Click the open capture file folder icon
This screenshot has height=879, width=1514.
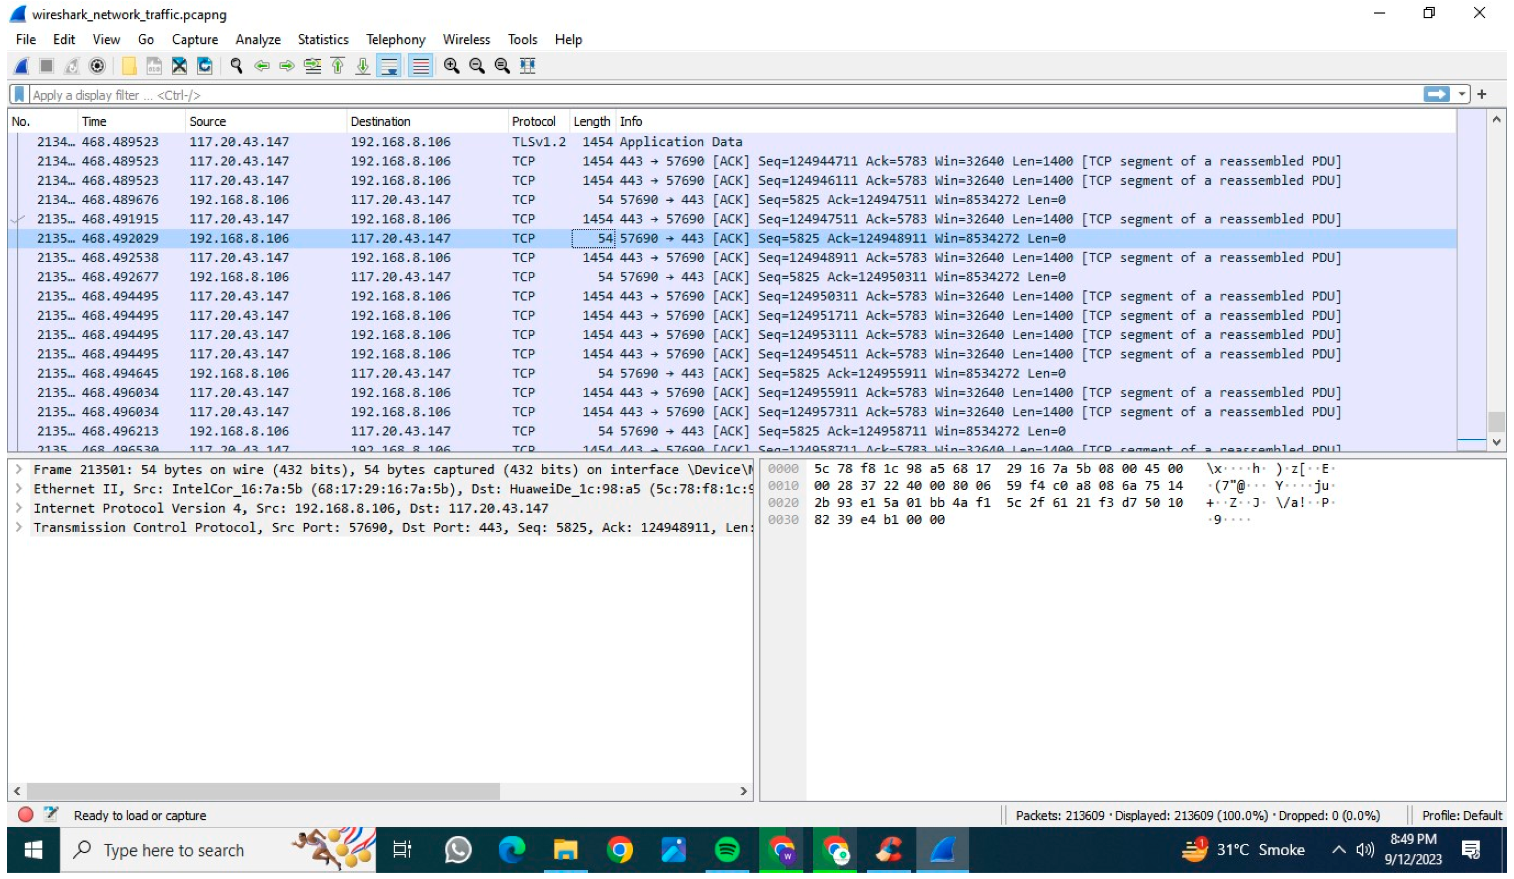(x=129, y=65)
